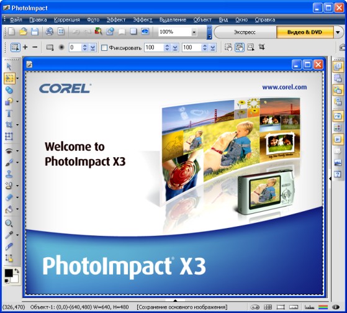The image size is (347, 313).
Task: Click the Crop icon in attribute bar
Action: [261, 47]
